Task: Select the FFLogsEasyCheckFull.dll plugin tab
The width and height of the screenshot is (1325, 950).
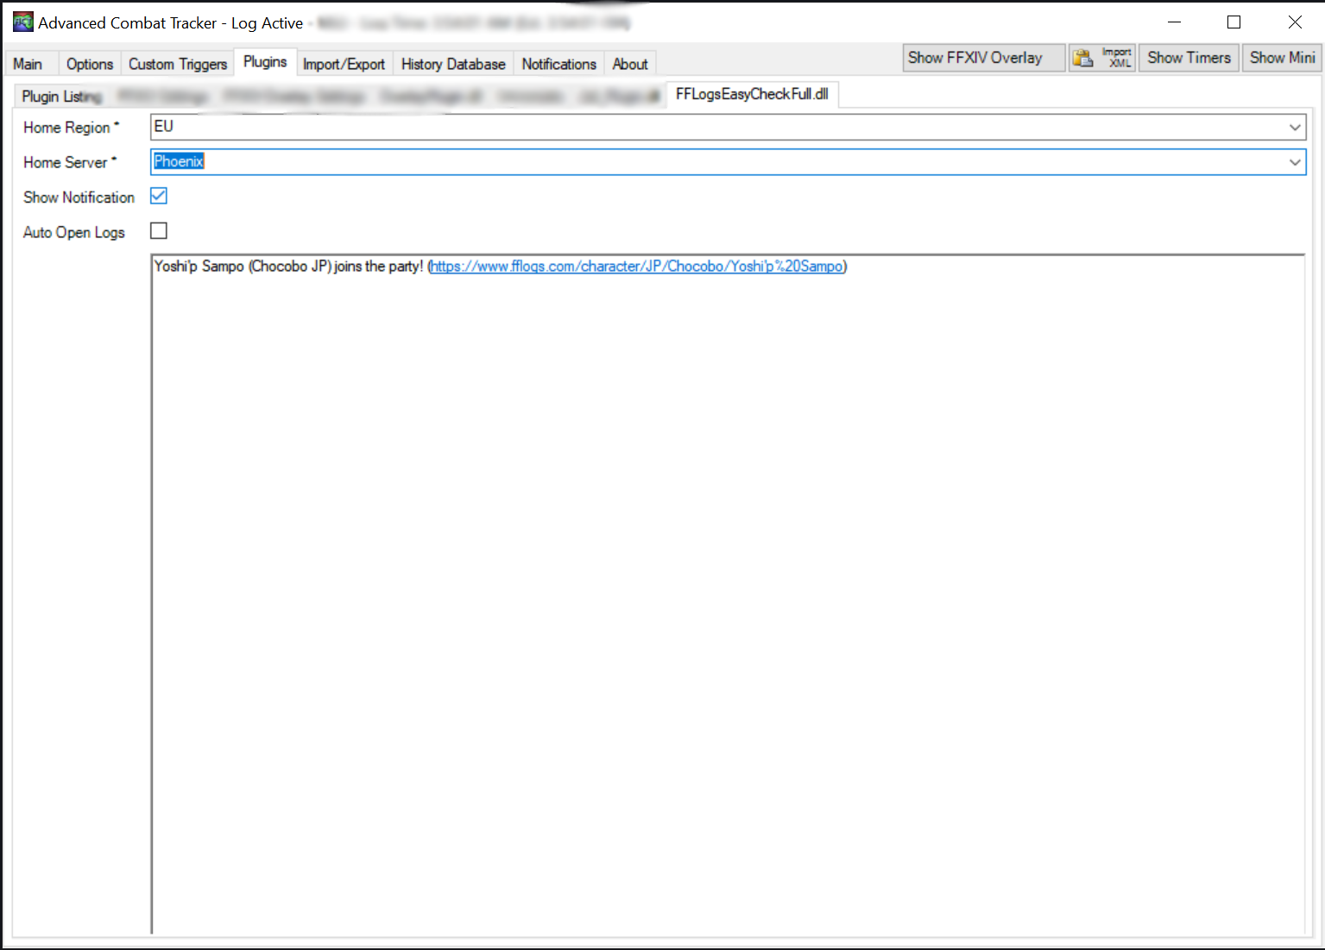Action: (x=752, y=94)
